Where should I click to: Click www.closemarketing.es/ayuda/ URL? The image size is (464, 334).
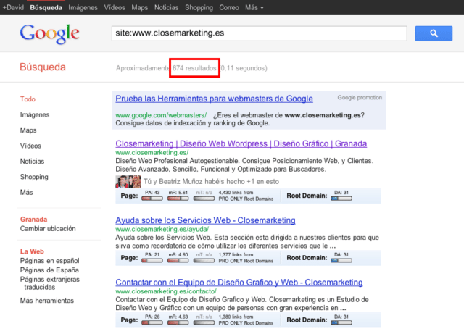point(162,229)
